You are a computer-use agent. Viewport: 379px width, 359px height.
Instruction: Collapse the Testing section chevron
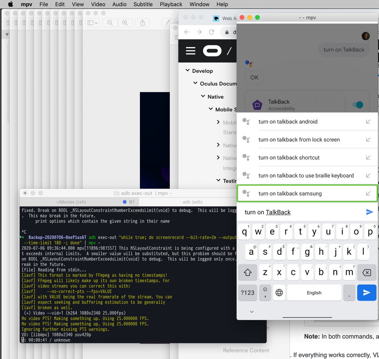click(x=218, y=180)
